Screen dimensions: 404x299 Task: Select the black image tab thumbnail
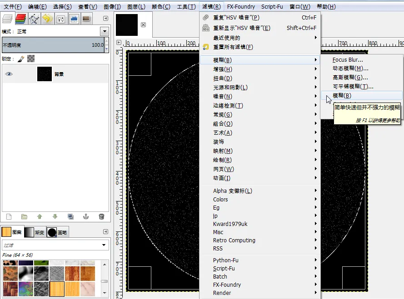tap(127, 25)
